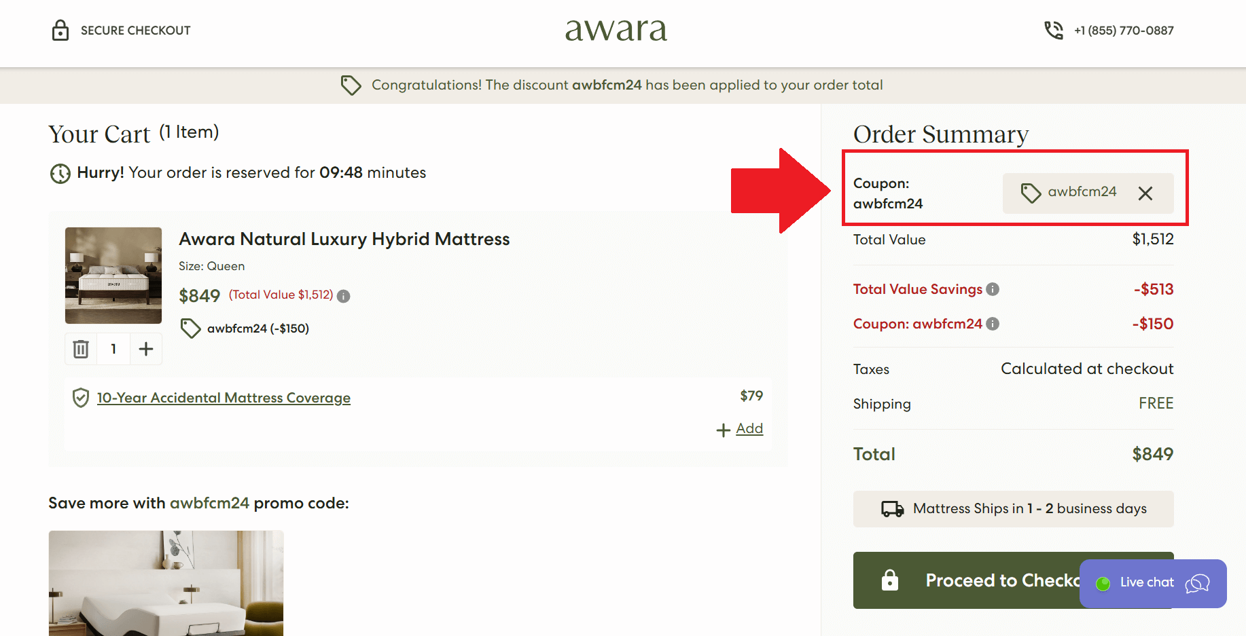The image size is (1246, 636).
Task: Click the phone icon in header
Action: 1054,31
